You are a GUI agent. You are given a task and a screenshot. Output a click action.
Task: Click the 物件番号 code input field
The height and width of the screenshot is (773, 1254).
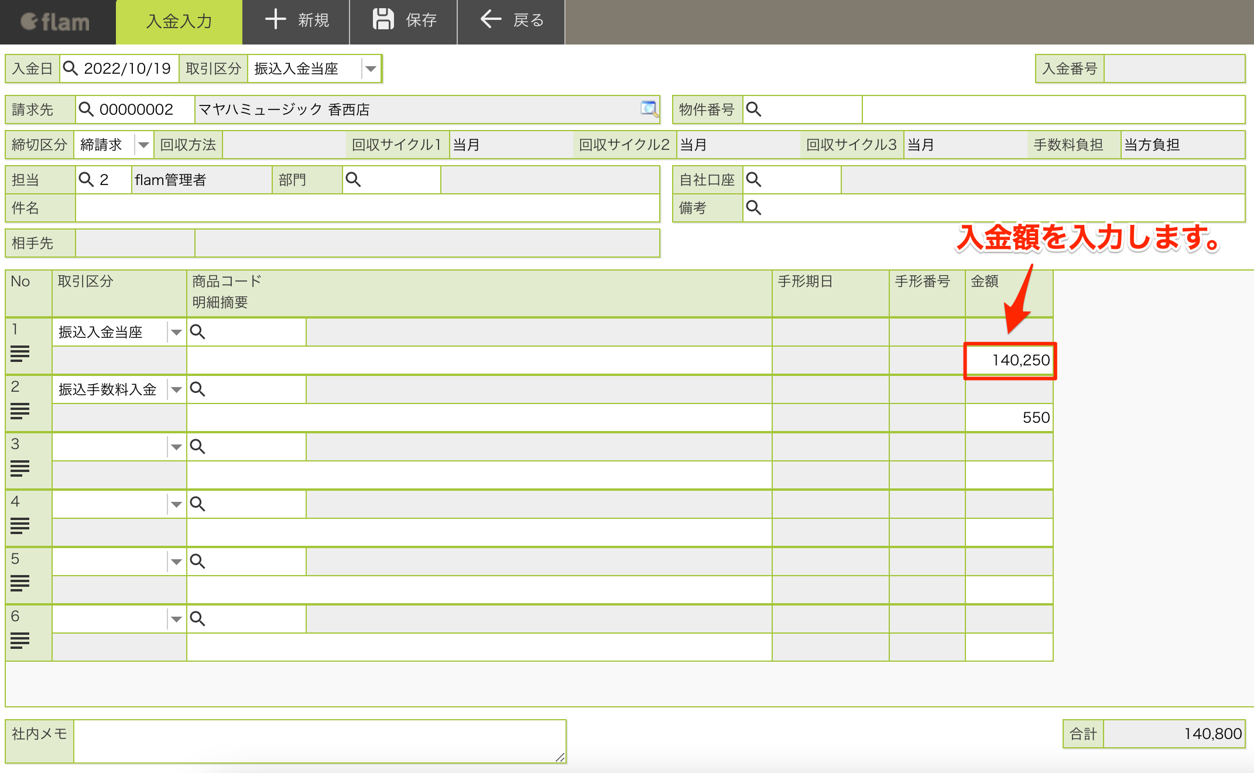pos(813,110)
